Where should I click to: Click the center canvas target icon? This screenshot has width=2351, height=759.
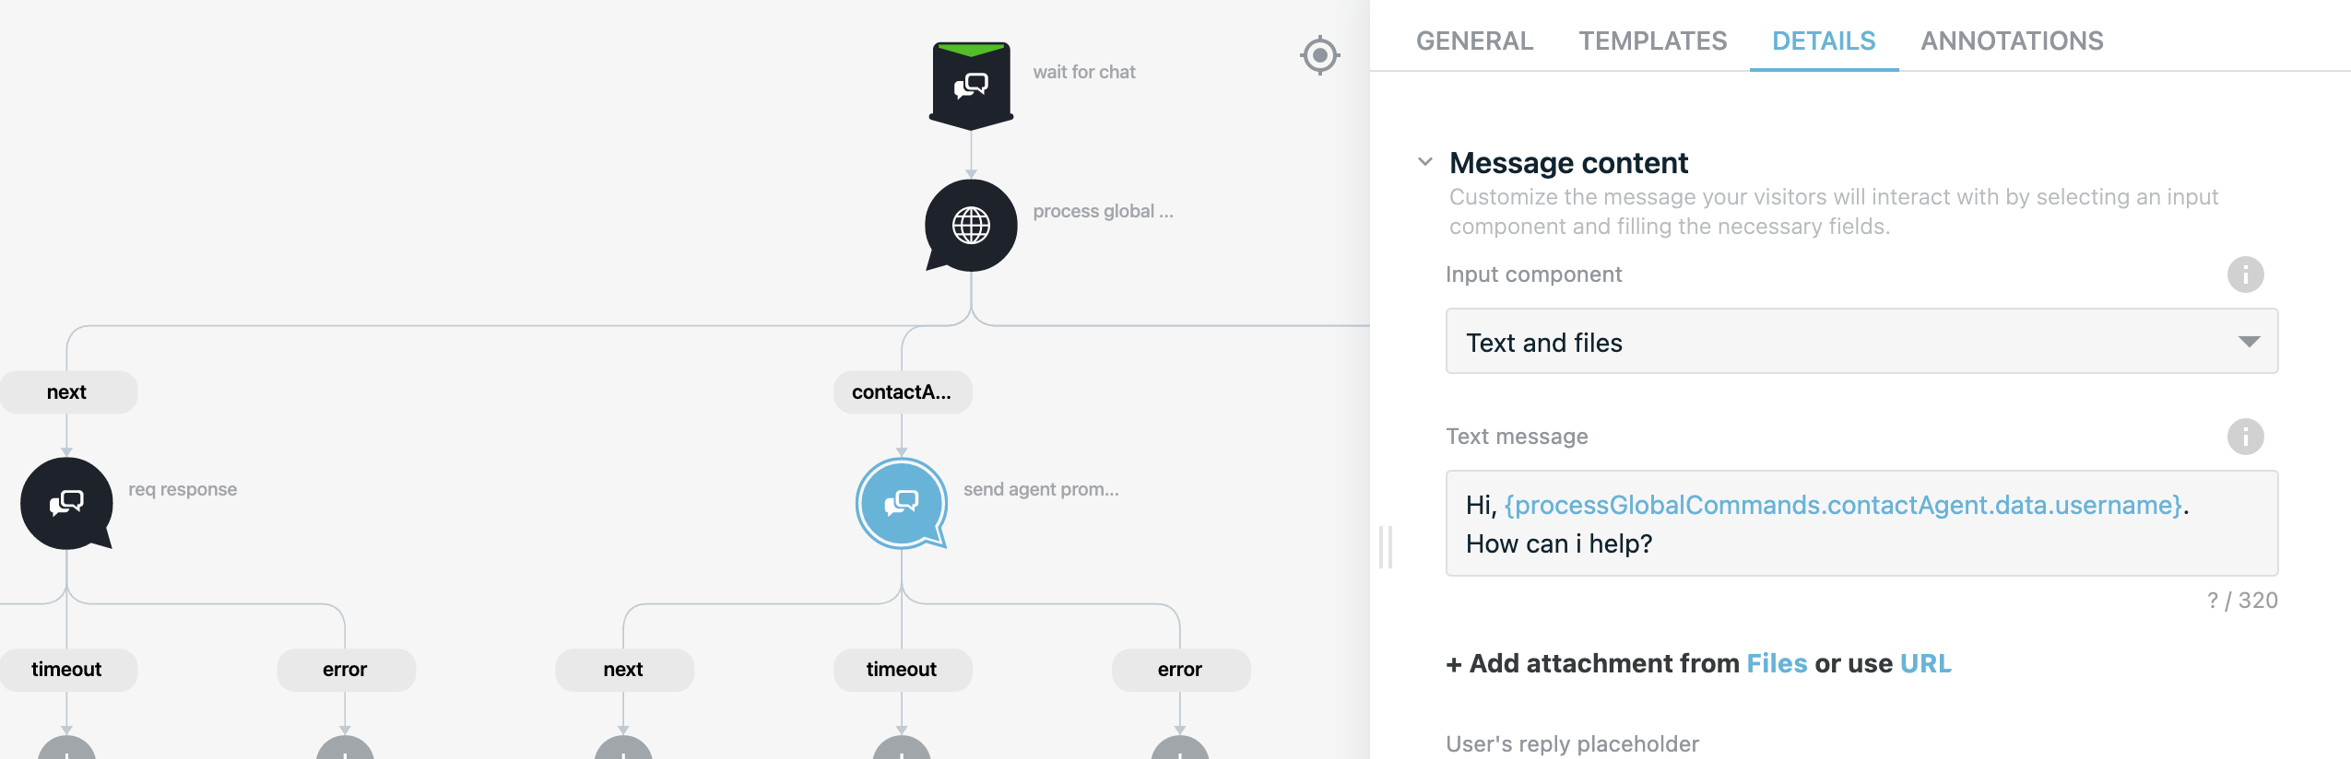click(x=1319, y=55)
